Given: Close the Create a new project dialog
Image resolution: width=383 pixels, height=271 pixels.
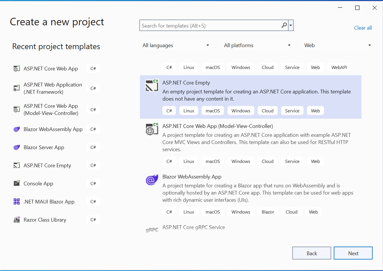Looking at the screenshot, I should click(x=375, y=8).
